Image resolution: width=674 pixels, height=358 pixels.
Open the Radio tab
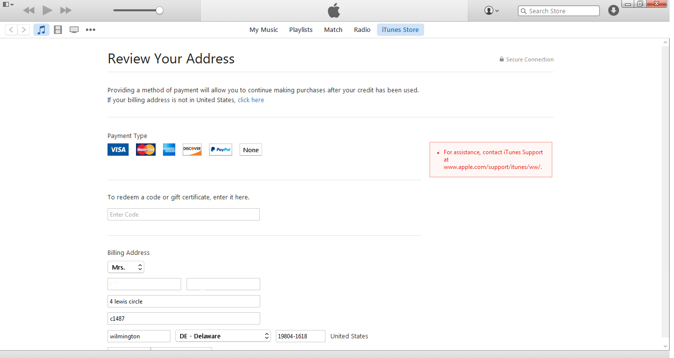[362, 30]
